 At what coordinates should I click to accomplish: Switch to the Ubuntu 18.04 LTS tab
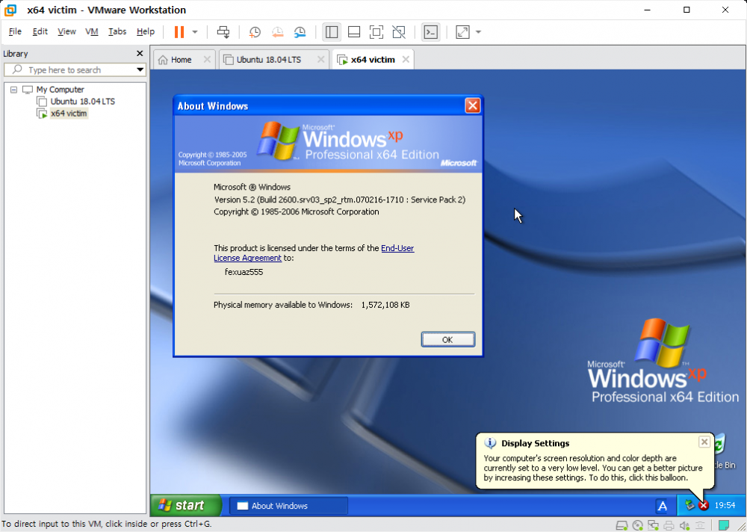coord(268,60)
